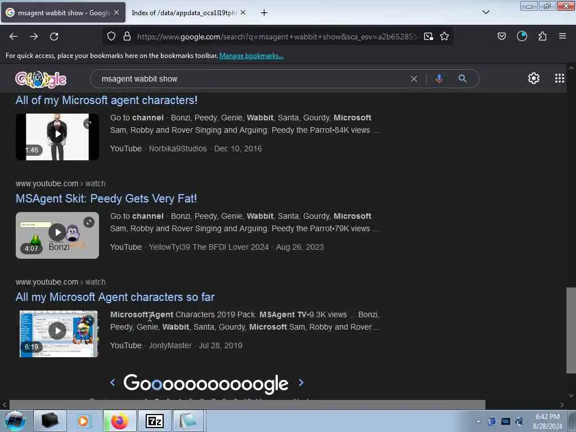Open MSAgent Skit: Peedy Gets Very Fat result
This screenshot has width=576, height=432.
(106, 199)
